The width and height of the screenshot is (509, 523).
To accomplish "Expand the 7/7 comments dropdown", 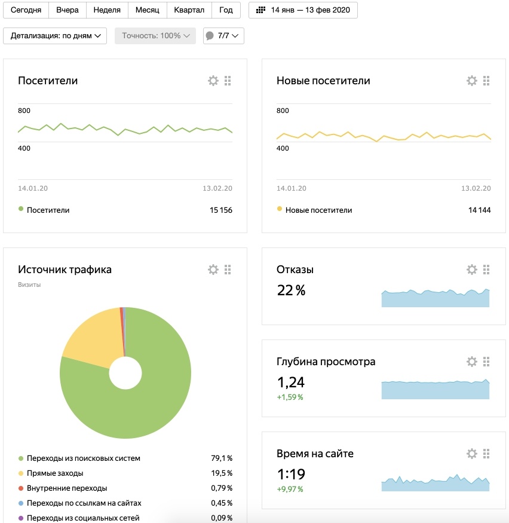I will pyautogui.click(x=223, y=36).
